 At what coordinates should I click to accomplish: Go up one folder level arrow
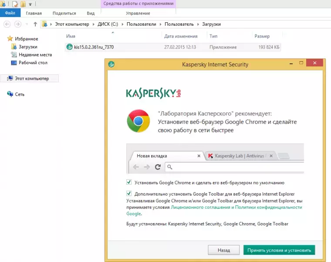click(35, 24)
